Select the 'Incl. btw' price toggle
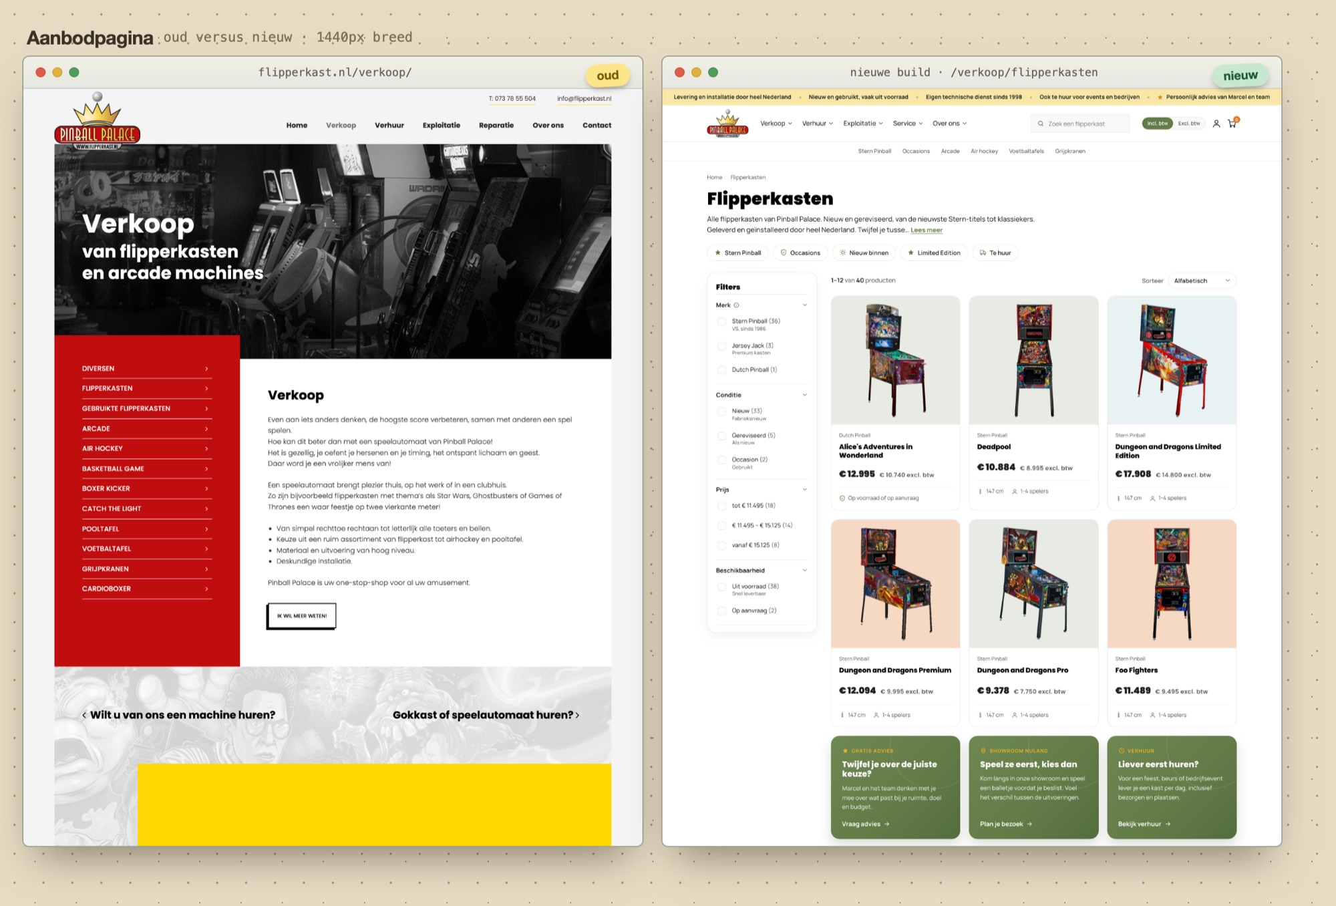This screenshot has height=906, width=1336. click(1158, 124)
